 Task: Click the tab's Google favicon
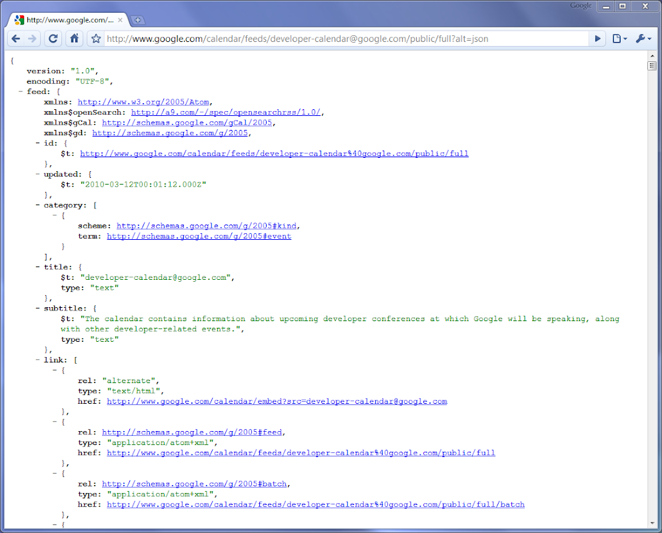click(x=19, y=20)
